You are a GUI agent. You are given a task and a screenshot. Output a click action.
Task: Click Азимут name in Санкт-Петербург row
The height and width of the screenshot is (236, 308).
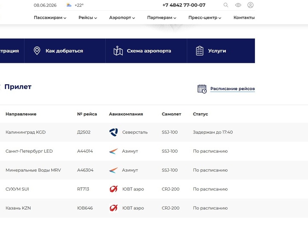(x=130, y=151)
